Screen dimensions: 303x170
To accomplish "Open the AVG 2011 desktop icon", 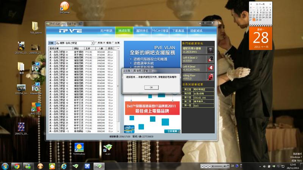I will click(x=36, y=108).
